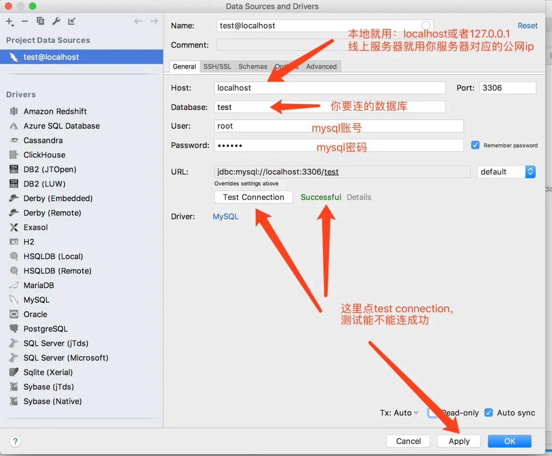Click the back navigation arrow
This screenshot has height=456, width=552.
(138, 21)
